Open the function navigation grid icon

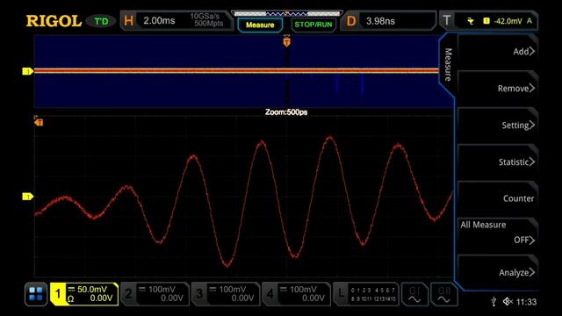pyautogui.click(x=36, y=294)
